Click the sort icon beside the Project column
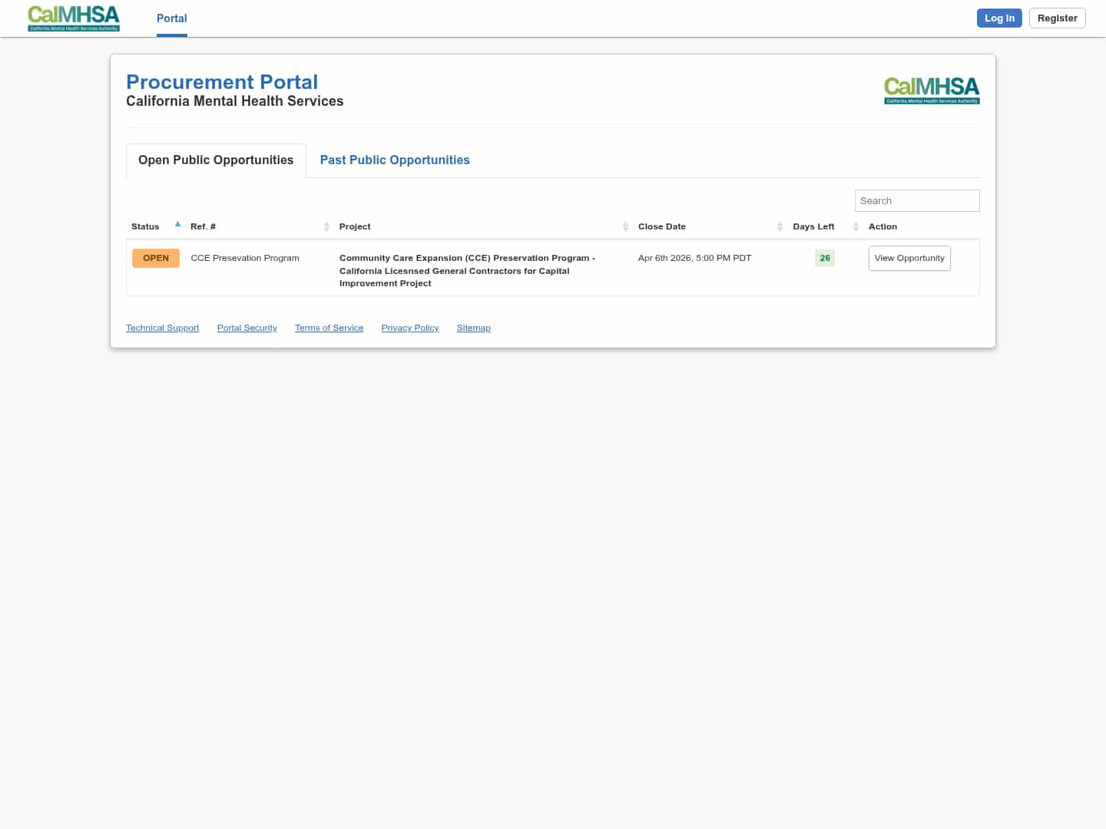Viewport: 1106px width, 829px height. 625,226
